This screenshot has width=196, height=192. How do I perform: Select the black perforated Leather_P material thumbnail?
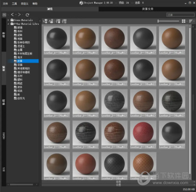click(x=114, y=166)
